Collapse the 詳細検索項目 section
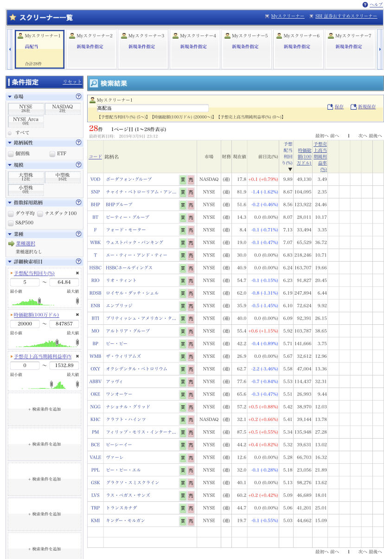This screenshot has width=384, height=559. click(x=10, y=262)
